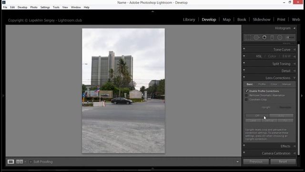
Task: Switch to the Library module
Action: click(x=189, y=20)
